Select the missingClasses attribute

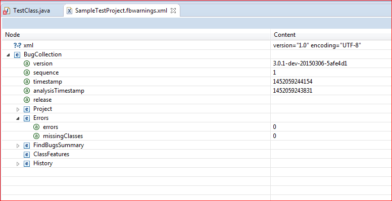pos(63,136)
